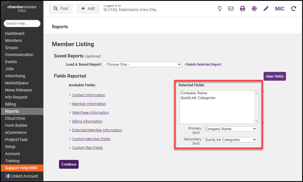Open the Load A Saved Report dropdown

pyautogui.click(x=142, y=64)
